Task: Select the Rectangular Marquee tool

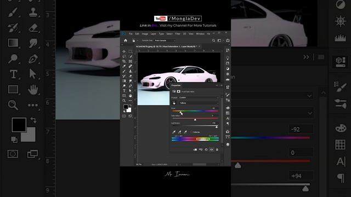Action: point(131,51)
